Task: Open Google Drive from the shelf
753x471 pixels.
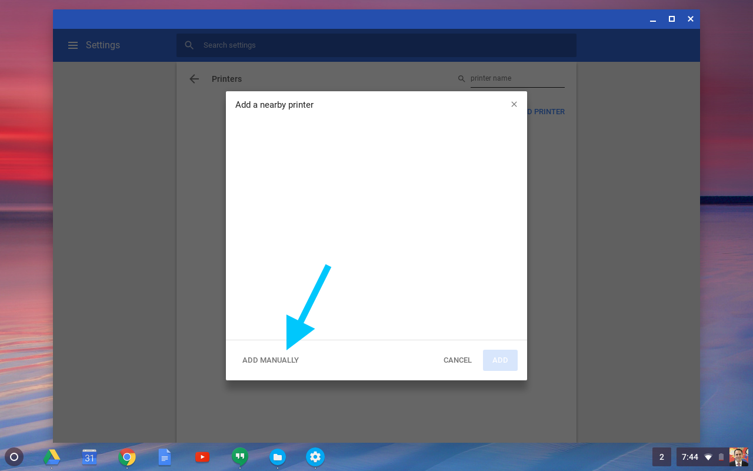Action: tap(52, 457)
